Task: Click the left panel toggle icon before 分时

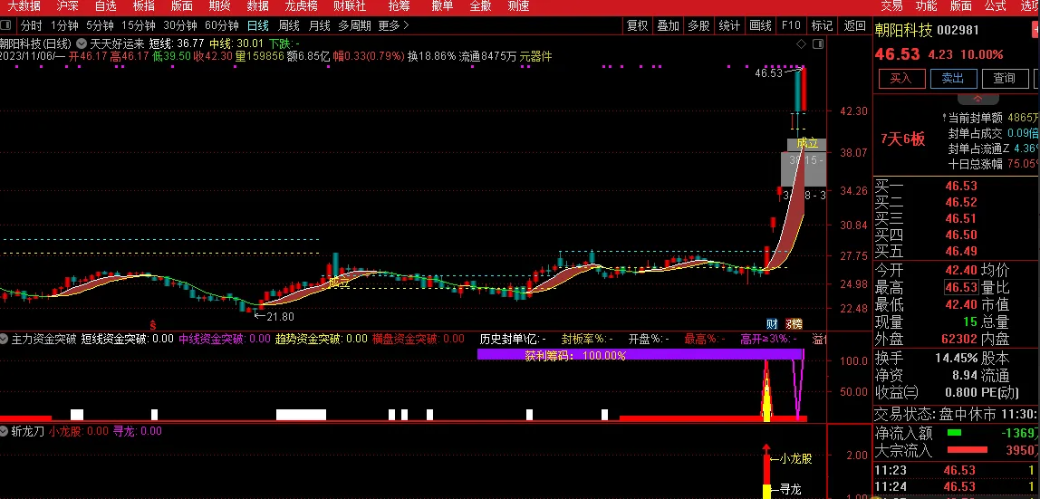Action: [x=7, y=25]
